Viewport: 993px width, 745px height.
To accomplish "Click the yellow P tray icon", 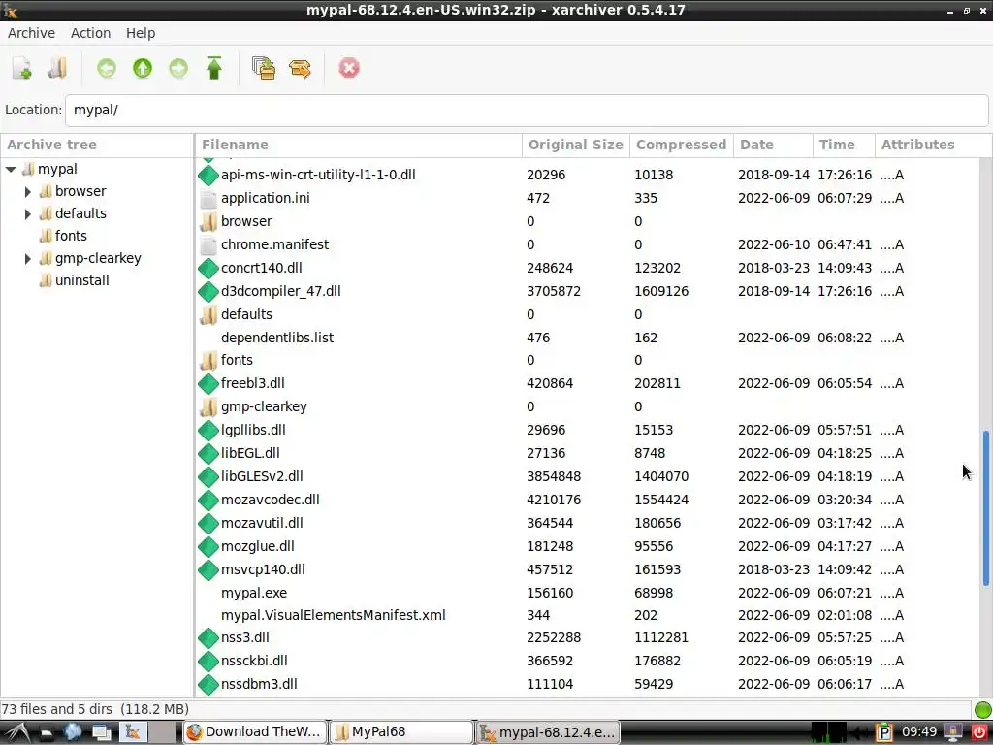I will pyautogui.click(x=884, y=732).
